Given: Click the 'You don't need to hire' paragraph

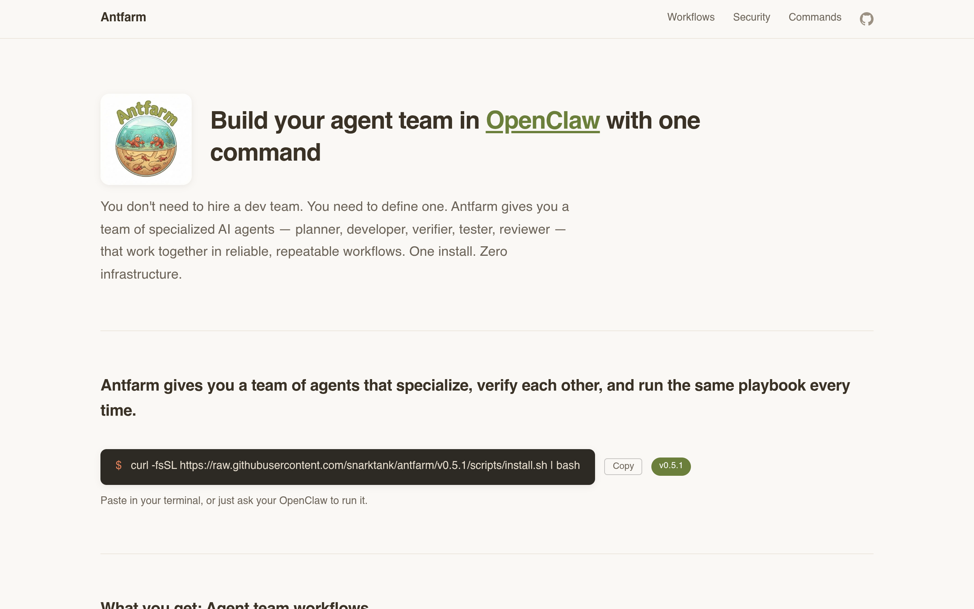Looking at the screenshot, I should (334, 241).
